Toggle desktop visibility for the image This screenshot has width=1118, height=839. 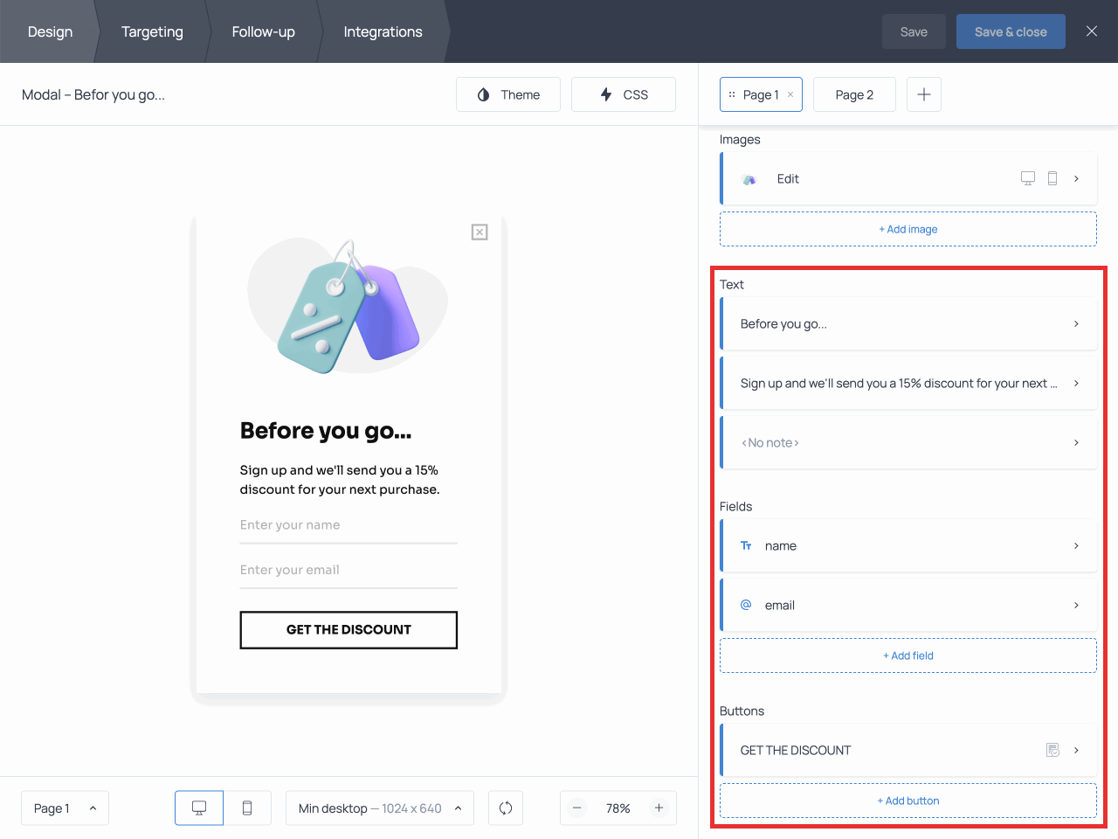coord(1028,178)
